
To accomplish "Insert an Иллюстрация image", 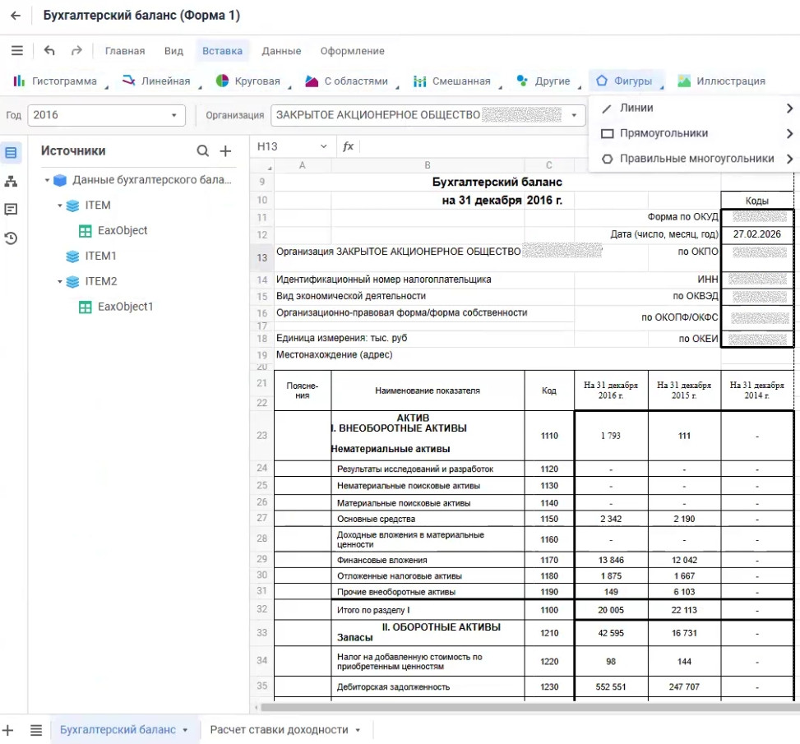I will pos(721,81).
